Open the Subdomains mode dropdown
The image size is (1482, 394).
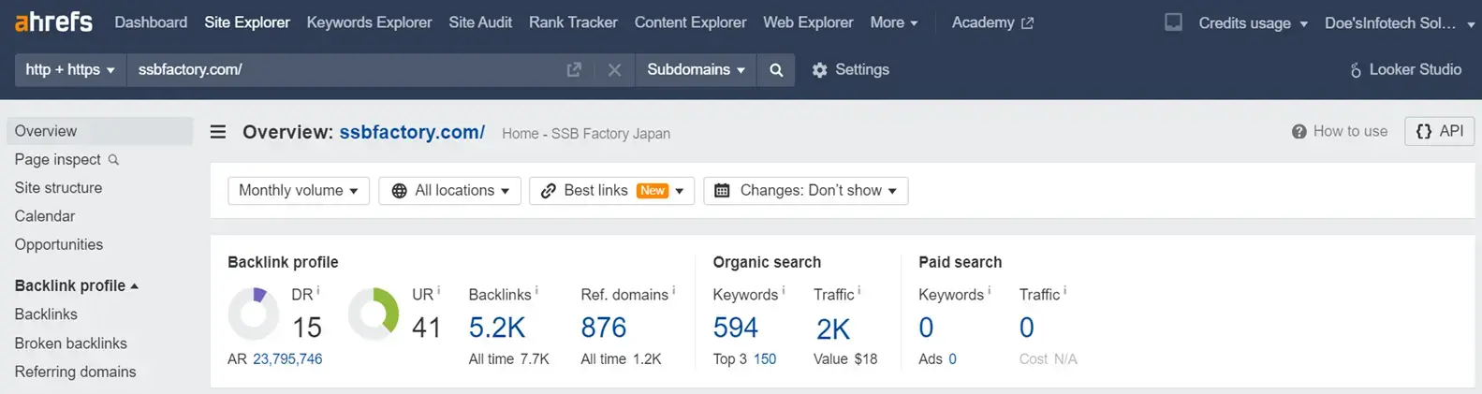696,70
